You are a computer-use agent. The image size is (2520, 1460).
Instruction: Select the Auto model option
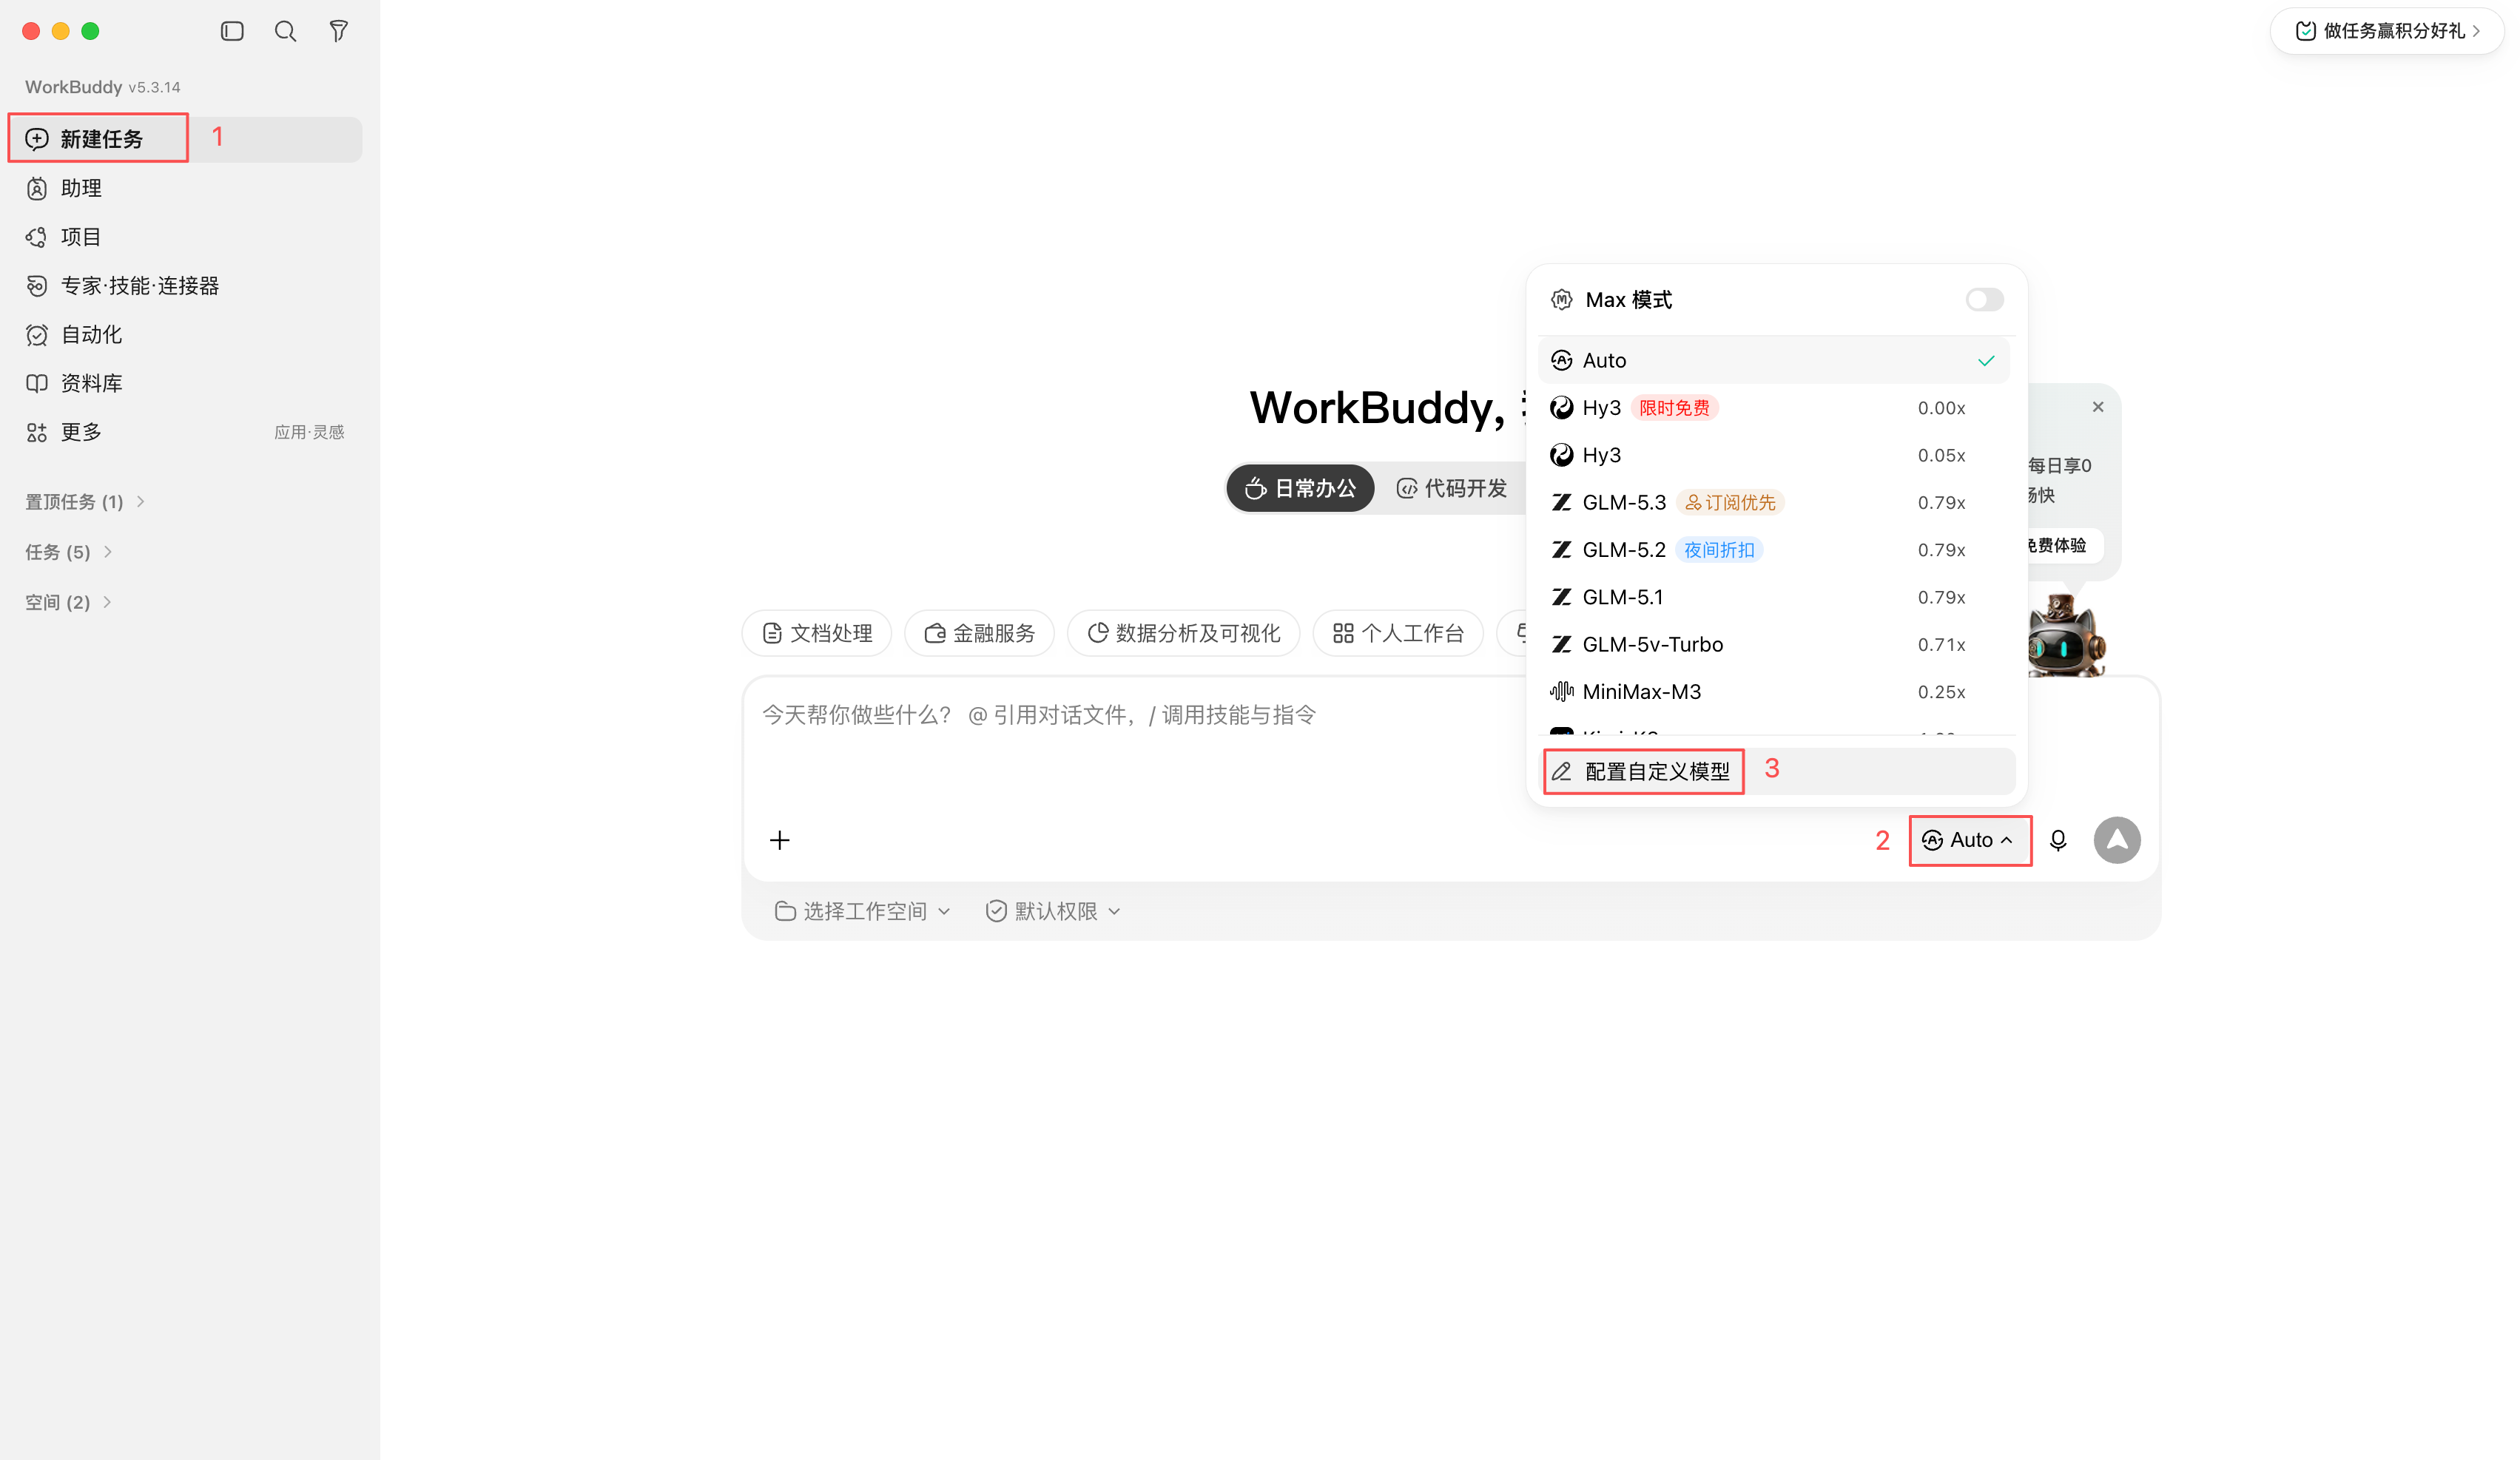pyautogui.click(x=1773, y=361)
